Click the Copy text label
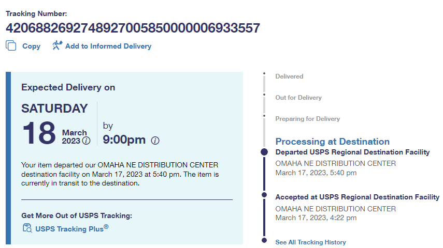 31,47
